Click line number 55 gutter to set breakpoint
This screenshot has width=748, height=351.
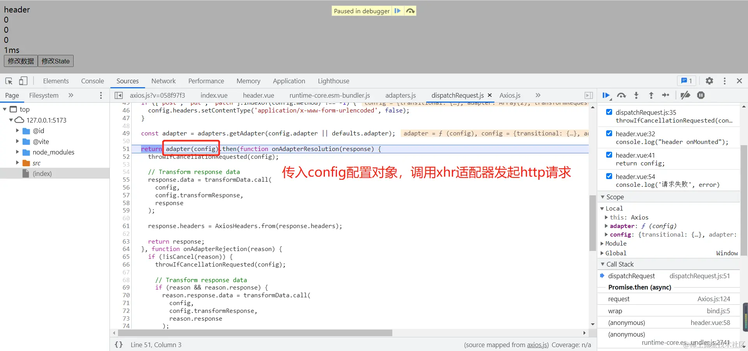point(126,180)
